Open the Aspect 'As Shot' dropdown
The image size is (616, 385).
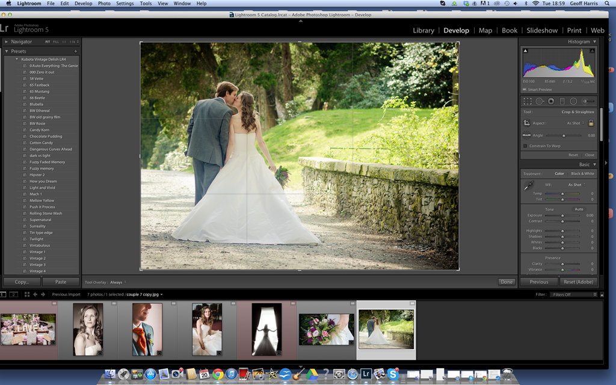click(575, 123)
